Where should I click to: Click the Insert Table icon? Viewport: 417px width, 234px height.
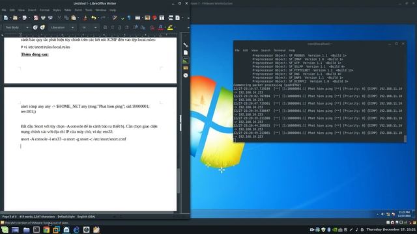(x=137, y=18)
